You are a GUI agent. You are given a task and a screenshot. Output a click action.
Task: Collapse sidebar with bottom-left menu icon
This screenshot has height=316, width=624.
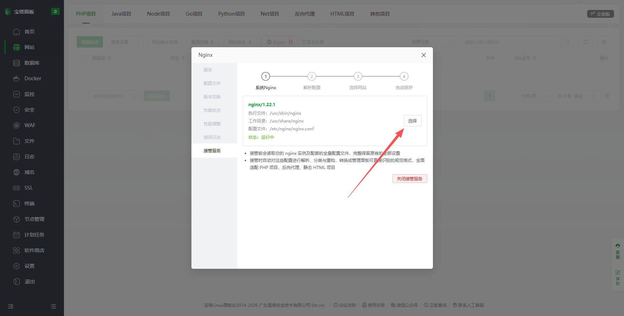click(11, 306)
